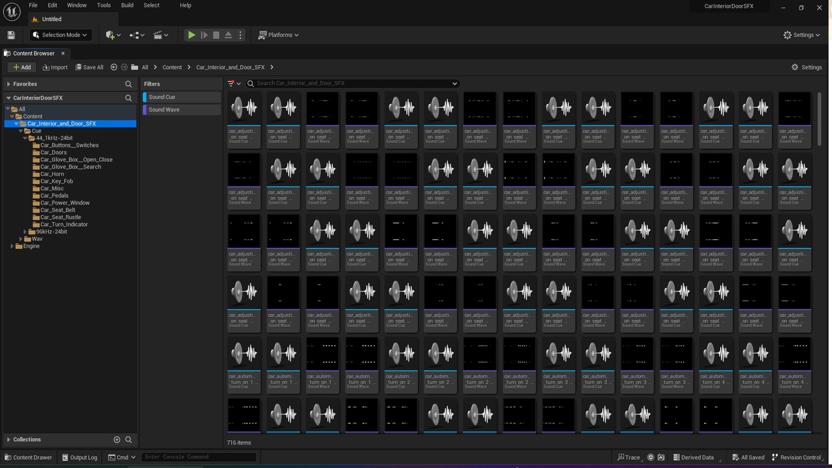Toggle the Sound Cue filter

point(182,97)
